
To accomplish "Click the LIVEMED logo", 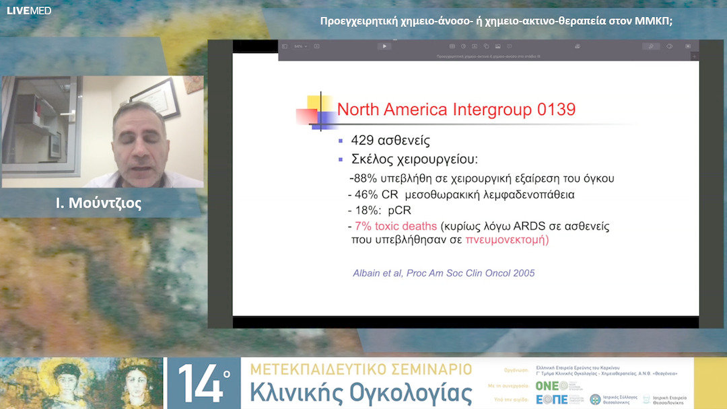I will 28,11.
